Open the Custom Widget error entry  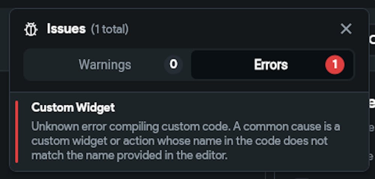pos(189,131)
